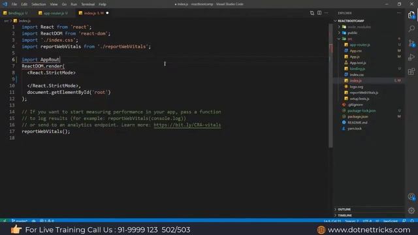Expand the OUTLINE section

(344, 209)
